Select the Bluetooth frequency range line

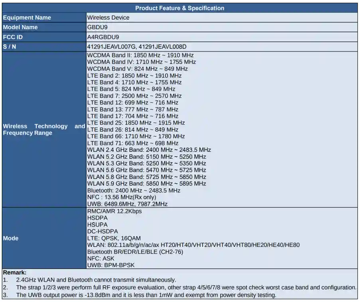pyautogui.click(x=134, y=191)
